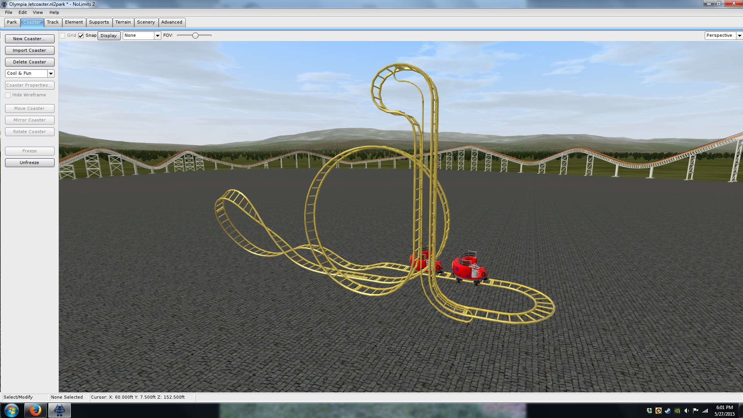Image resolution: width=743 pixels, height=418 pixels.
Task: Open the None display mode dropdown
Action: point(158,36)
